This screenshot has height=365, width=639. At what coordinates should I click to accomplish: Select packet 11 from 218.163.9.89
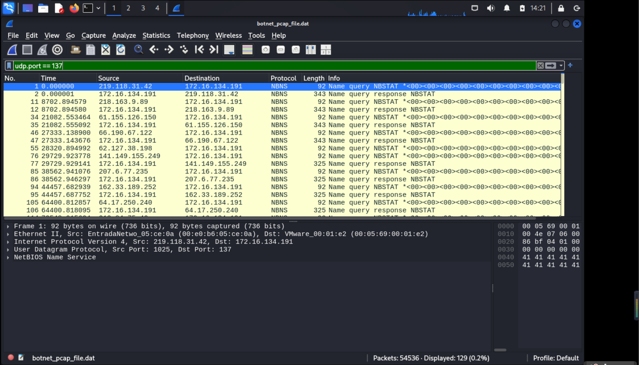282,102
